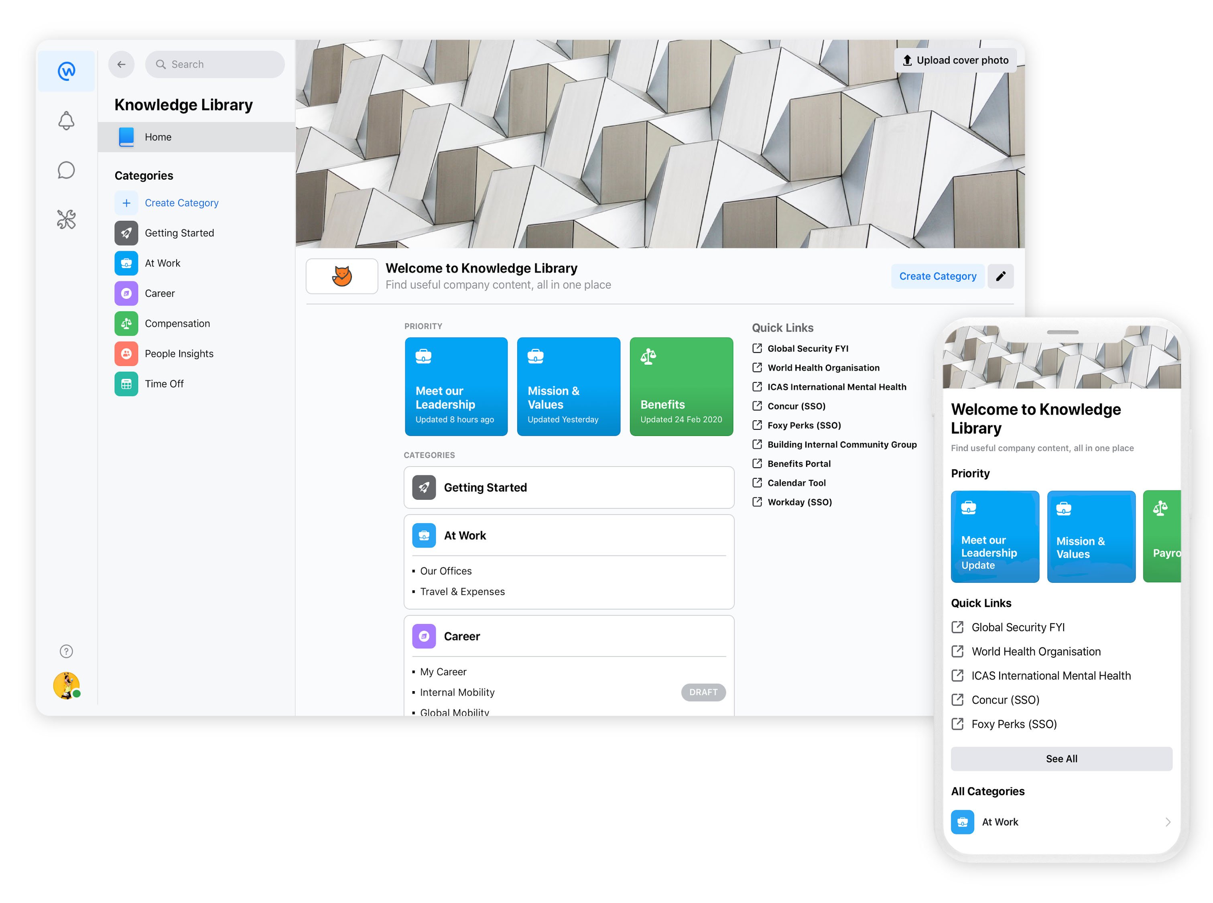This screenshot has width=1213, height=903.
Task: Click See All in mobile preview panel
Action: pyautogui.click(x=1061, y=758)
